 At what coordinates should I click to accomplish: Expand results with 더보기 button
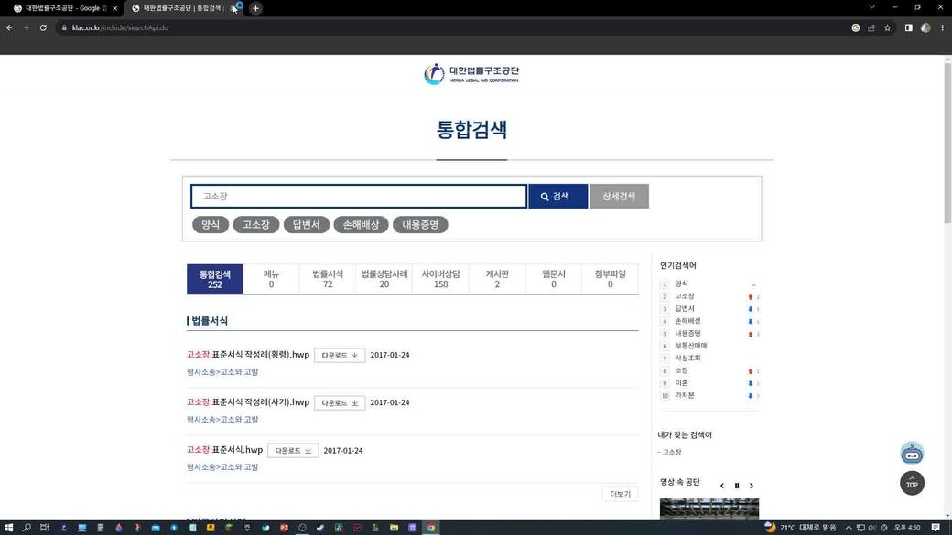pos(620,494)
